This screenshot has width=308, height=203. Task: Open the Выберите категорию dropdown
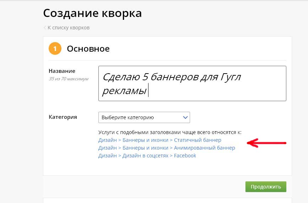tap(144, 117)
